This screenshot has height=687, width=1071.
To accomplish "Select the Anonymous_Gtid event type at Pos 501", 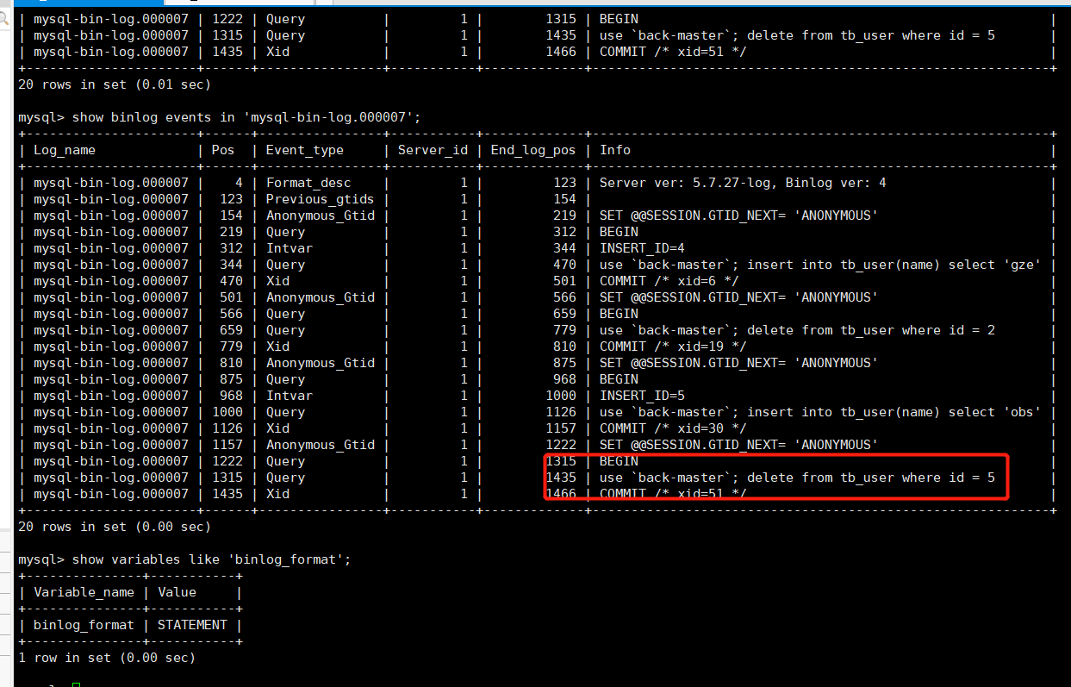I will coord(321,297).
